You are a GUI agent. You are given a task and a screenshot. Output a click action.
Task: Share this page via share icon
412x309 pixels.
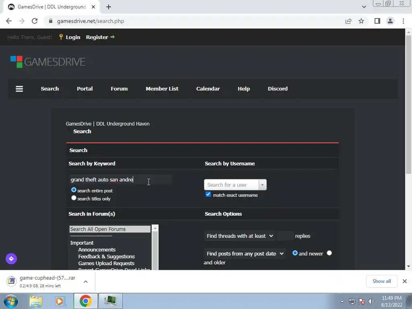[x=348, y=21]
